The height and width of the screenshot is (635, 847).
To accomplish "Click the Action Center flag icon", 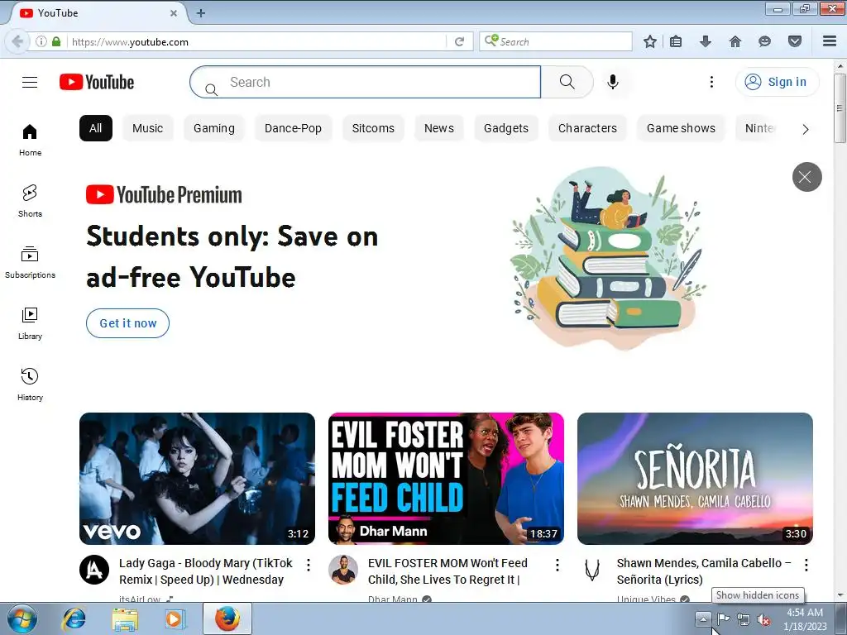I will pos(723,619).
